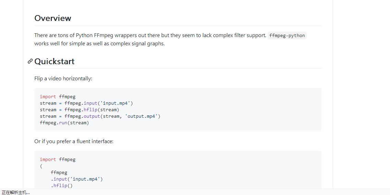Click the opening parenthesis line in the second block

click(41, 166)
